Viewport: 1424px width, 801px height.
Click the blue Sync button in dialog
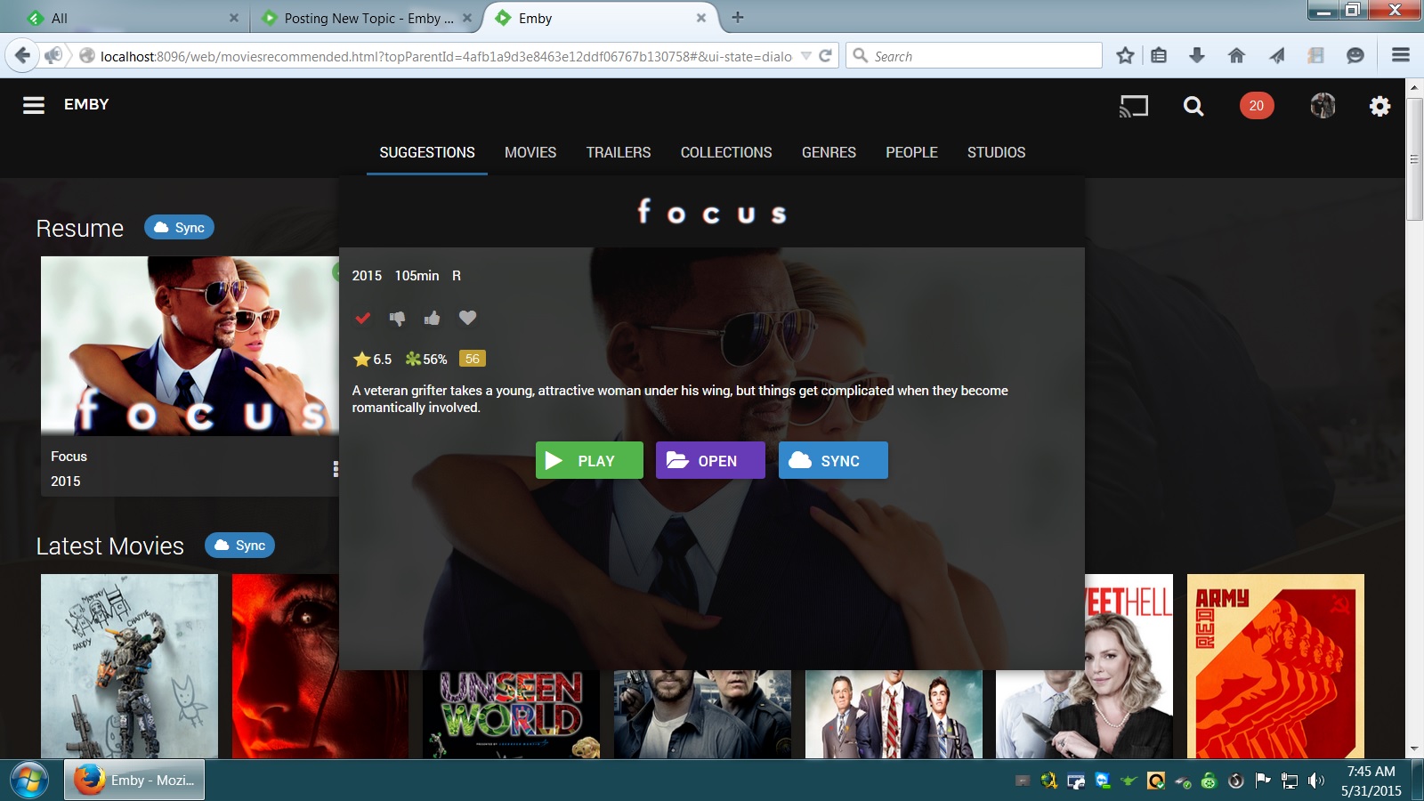tap(833, 460)
